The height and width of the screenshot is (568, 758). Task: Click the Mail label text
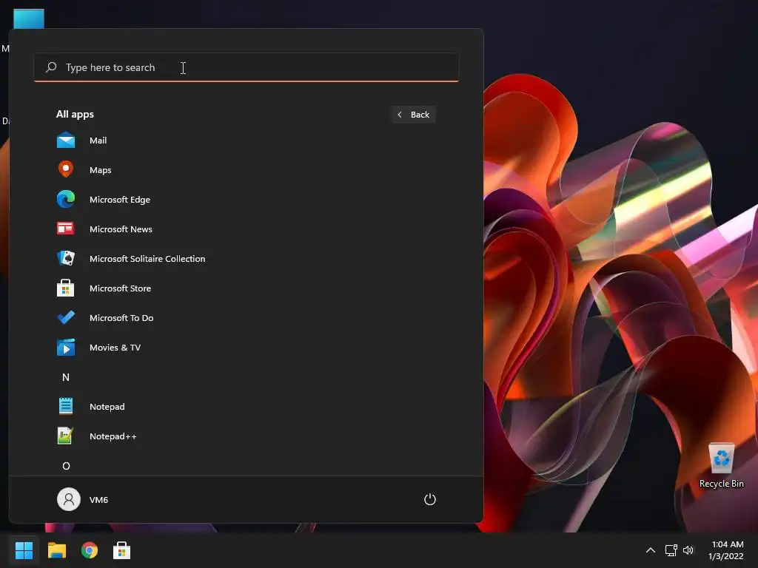[x=98, y=141]
